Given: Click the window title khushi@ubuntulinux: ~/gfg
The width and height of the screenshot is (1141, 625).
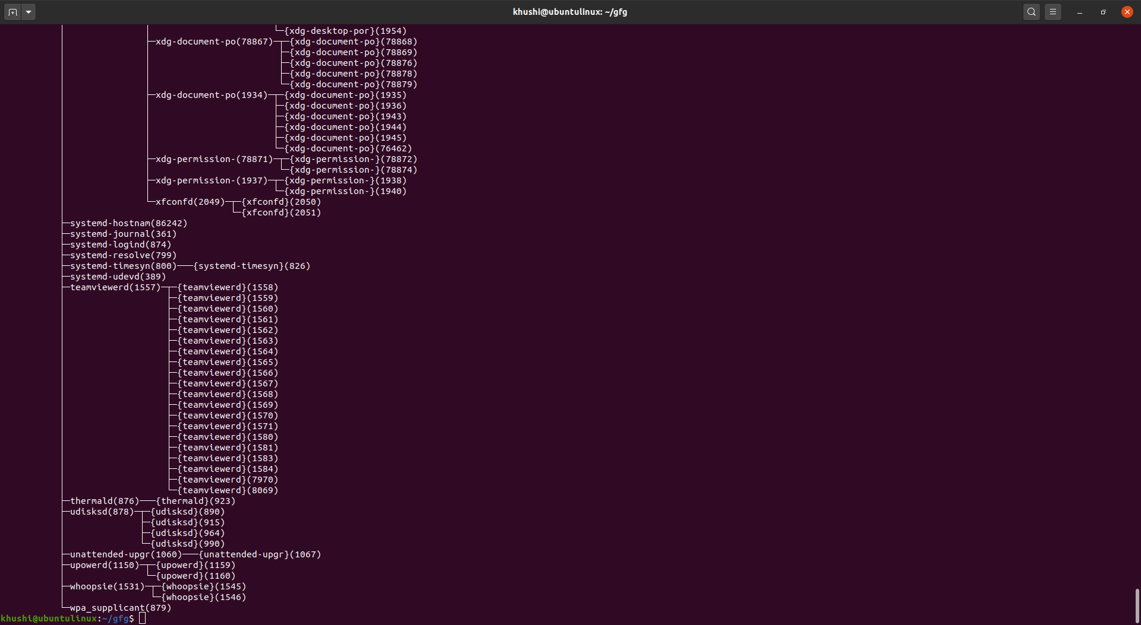Looking at the screenshot, I should (570, 12).
